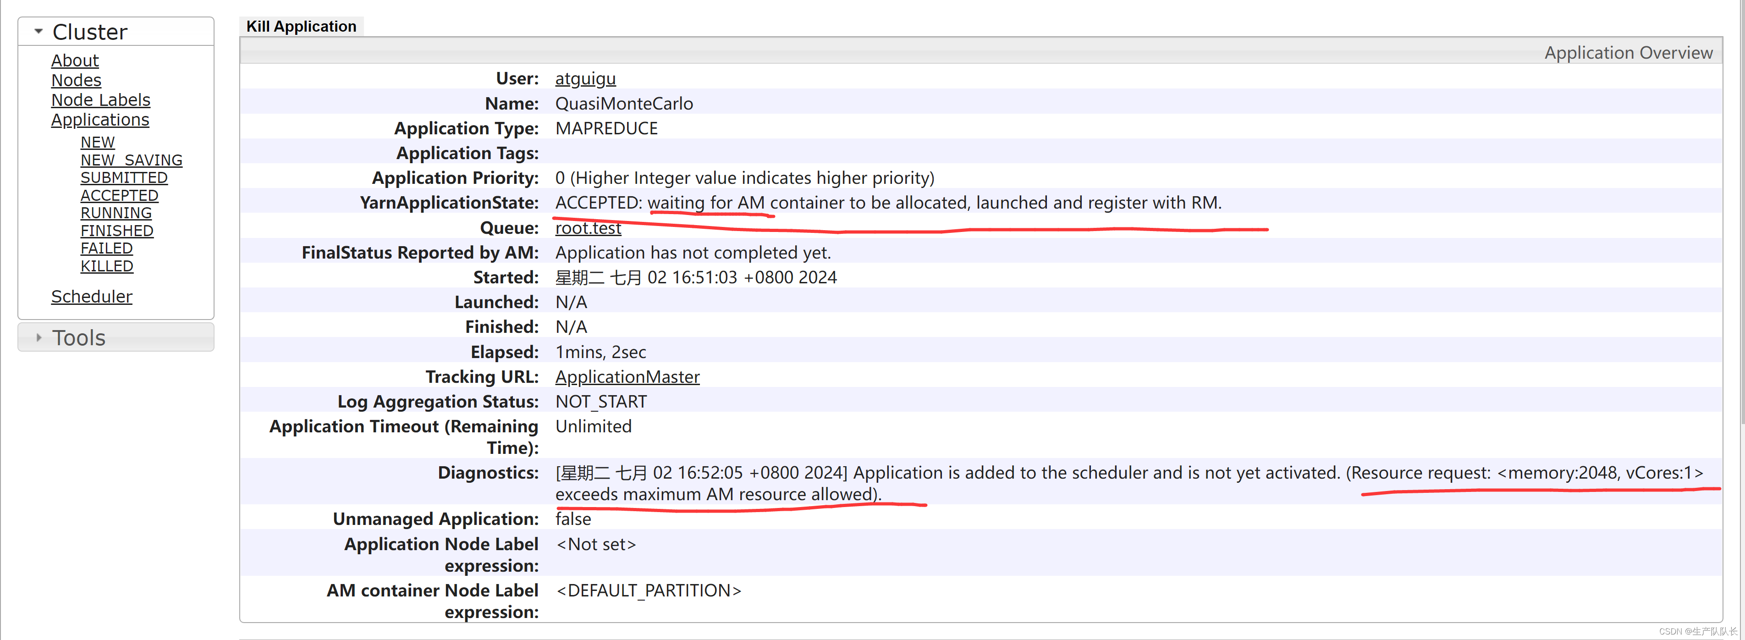
Task: View SUBMITTED applications
Action: 124,177
